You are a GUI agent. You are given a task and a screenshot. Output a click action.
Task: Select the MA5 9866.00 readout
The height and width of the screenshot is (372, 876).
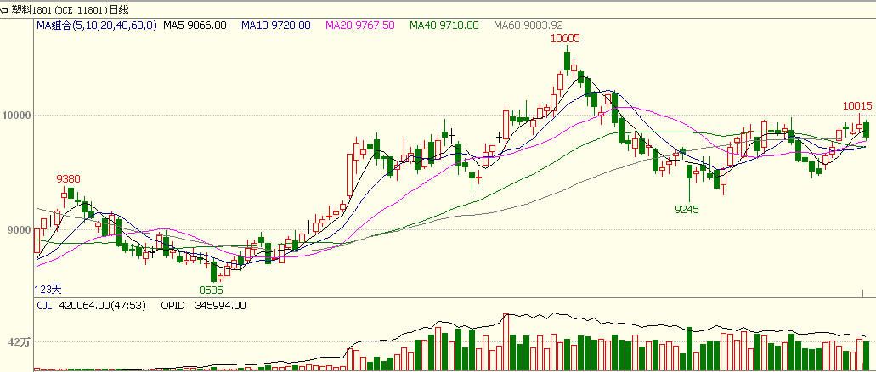coord(195,25)
